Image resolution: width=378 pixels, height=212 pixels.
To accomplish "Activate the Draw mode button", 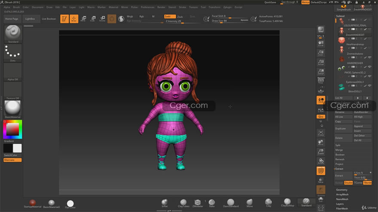I will (x=74, y=19).
